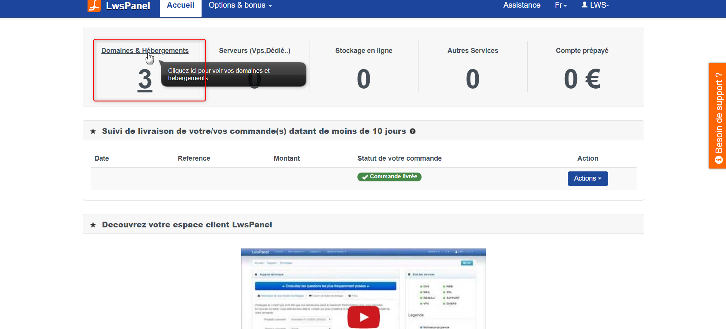Click the Suivi de livraison section title
The height and width of the screenshot is (329, 726).
(254, 131)
